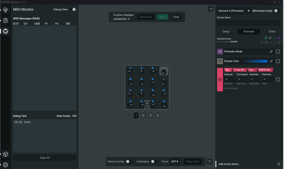
Task: Collapse right panel with arrow icon
Action: pos(210,9)
